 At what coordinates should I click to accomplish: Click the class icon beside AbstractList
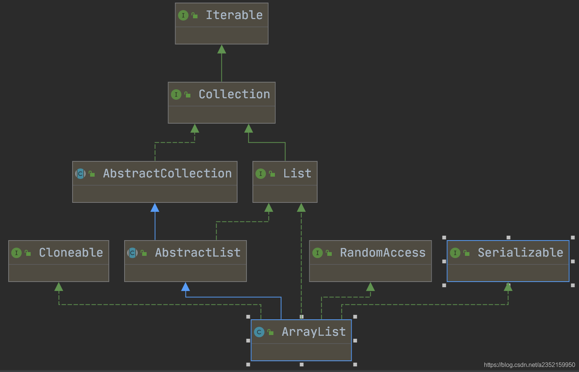[x=132, y=253]
